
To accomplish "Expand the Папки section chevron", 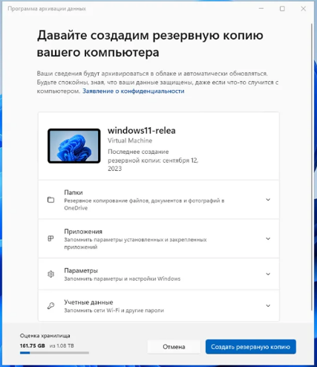I will [x=268, y=200].
